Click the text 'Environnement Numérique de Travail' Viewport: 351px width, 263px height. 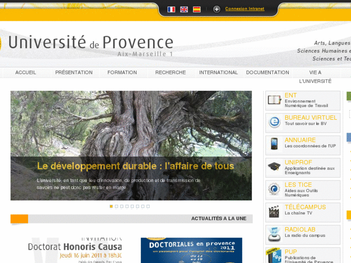click(x=307, y=103)
